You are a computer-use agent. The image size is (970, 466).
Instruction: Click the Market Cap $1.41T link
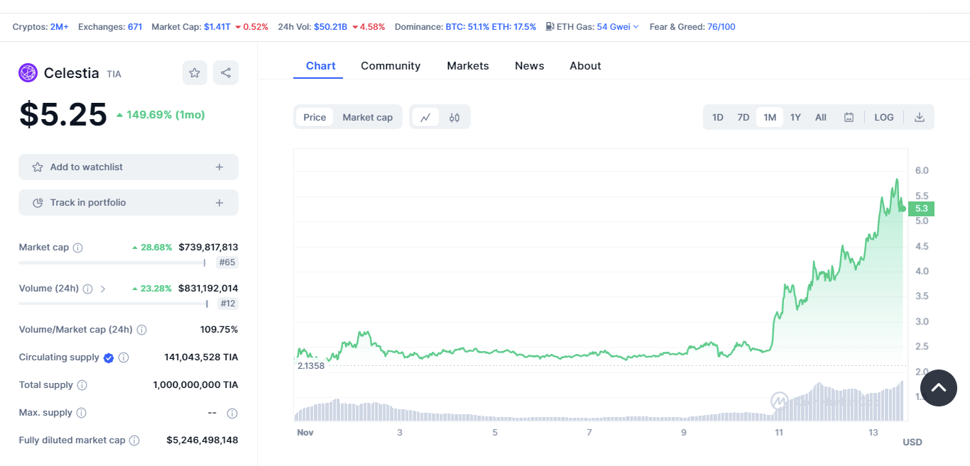[x=217, y=27]
